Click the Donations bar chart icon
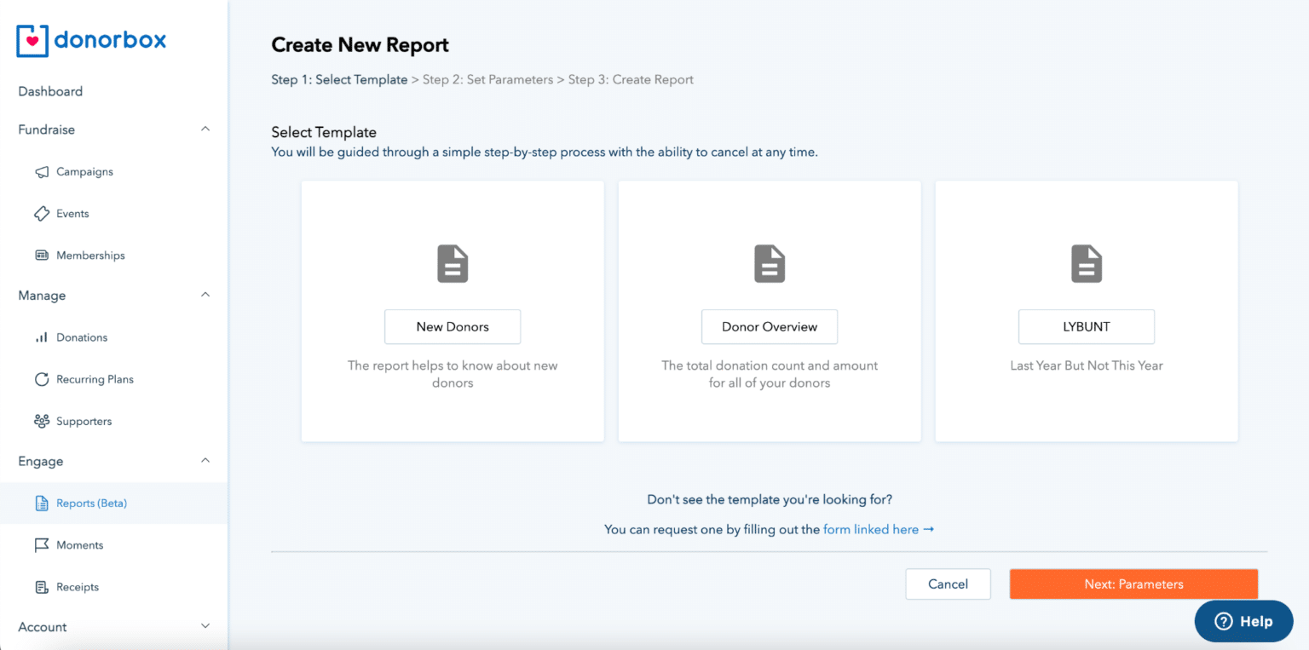This screenshot has height=650, width=1309. 42,338
